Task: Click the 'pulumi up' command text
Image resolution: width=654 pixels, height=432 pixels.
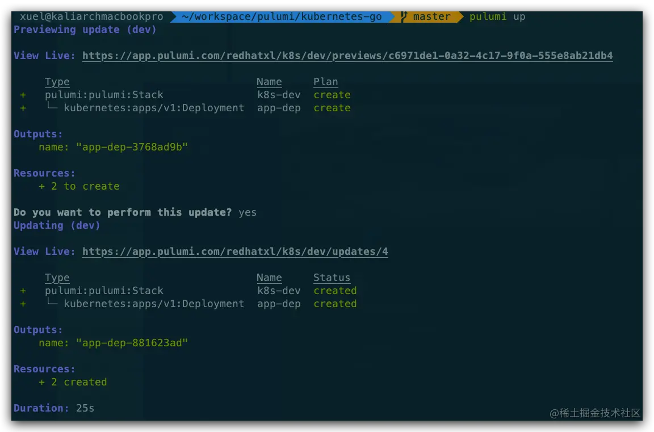Action: pos(497,16)
